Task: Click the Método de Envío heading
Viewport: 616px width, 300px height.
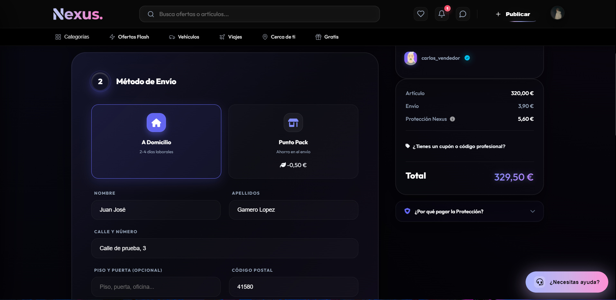Action: coord(146,82)
